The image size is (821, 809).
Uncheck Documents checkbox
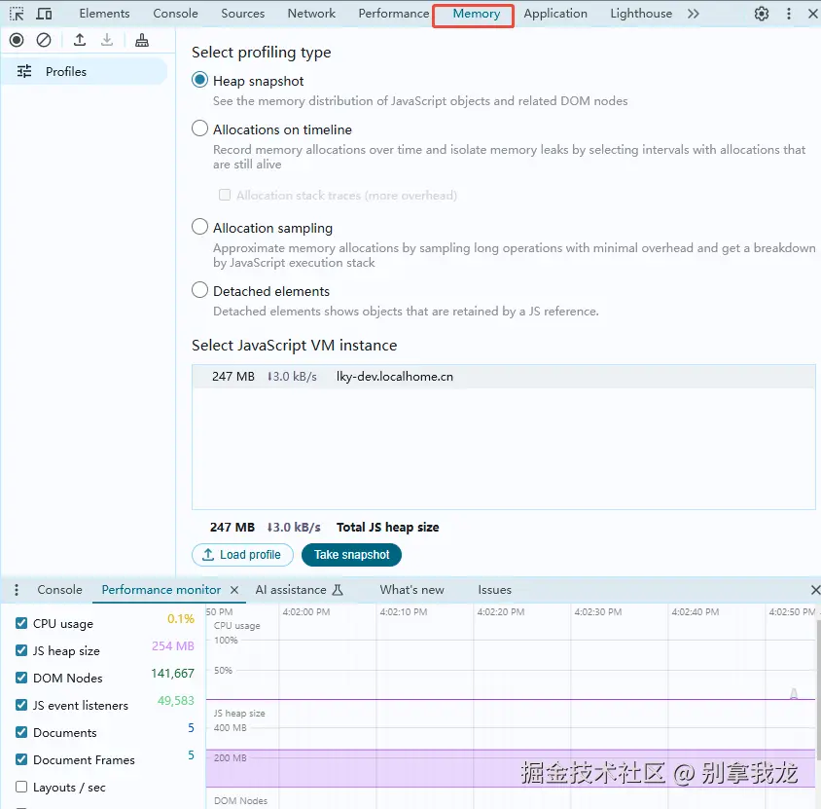click(21, 732)
